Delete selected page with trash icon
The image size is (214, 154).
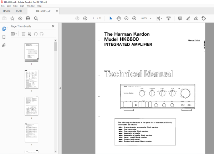[24, 34]
